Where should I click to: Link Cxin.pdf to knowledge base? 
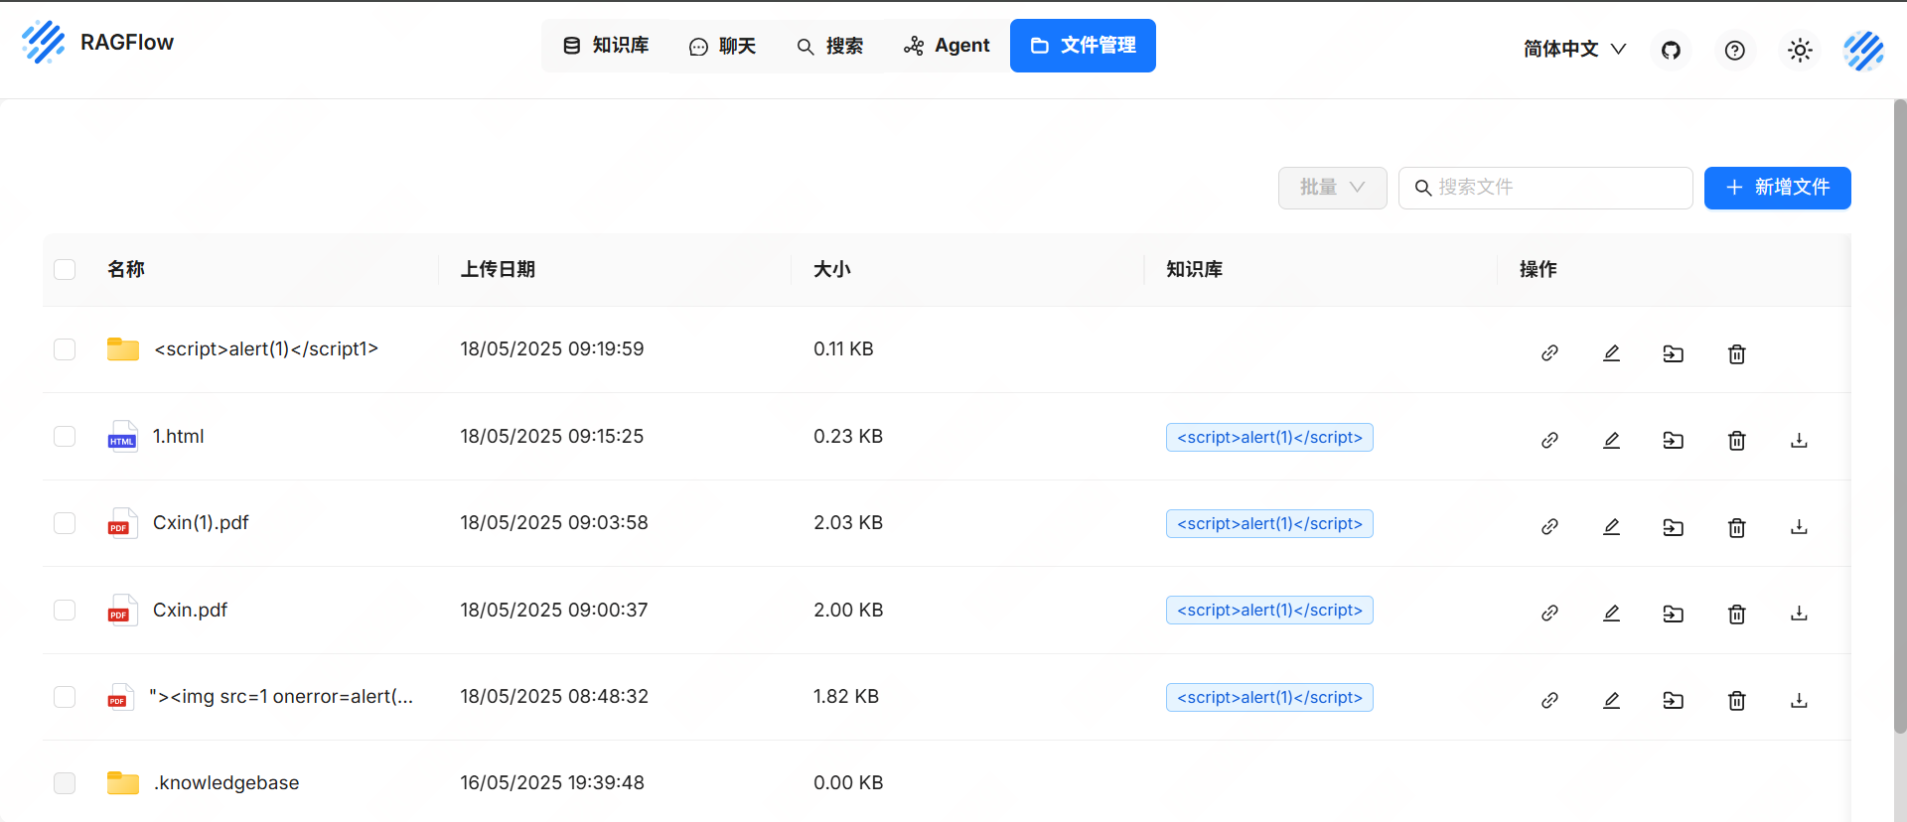pos(1549,614)
